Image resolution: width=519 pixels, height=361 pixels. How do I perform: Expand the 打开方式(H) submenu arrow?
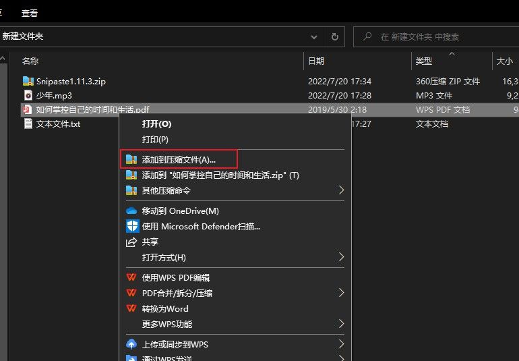click(x=341, y=257)
